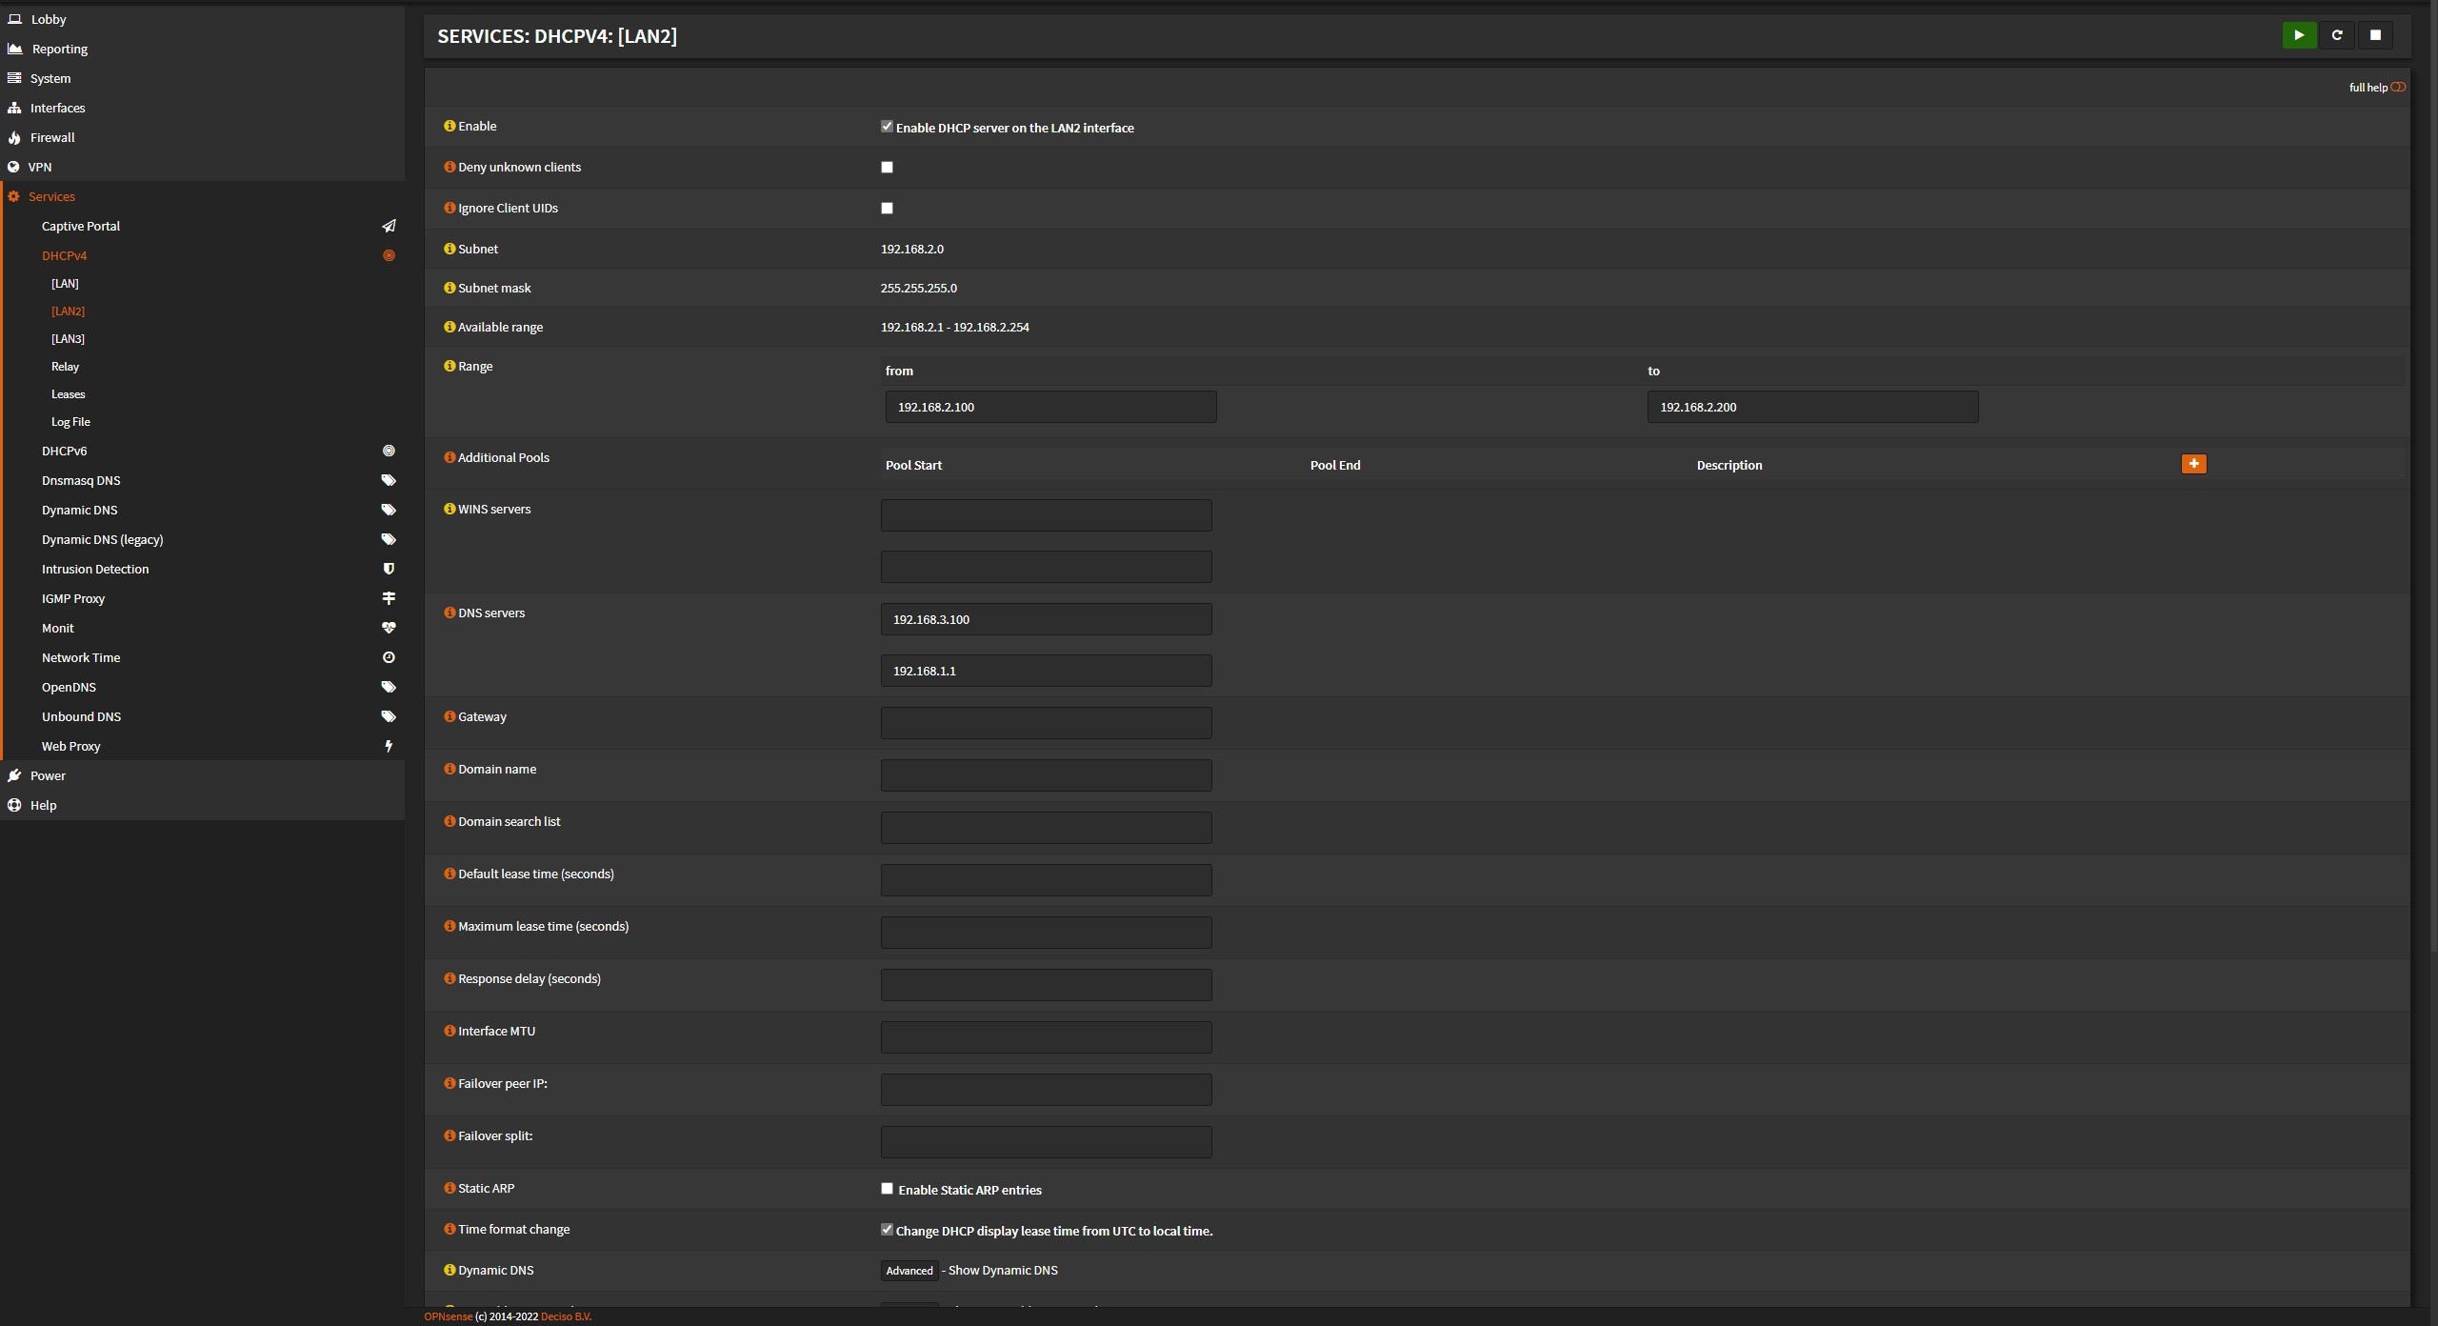Restart the DHCPv4 service via reload icon
Image resolution: width=2438 pixels, height=1326 pixels.
click(x=2336, y=35)
